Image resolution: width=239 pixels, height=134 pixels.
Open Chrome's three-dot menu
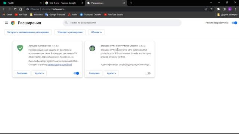(x=236, y=9)
